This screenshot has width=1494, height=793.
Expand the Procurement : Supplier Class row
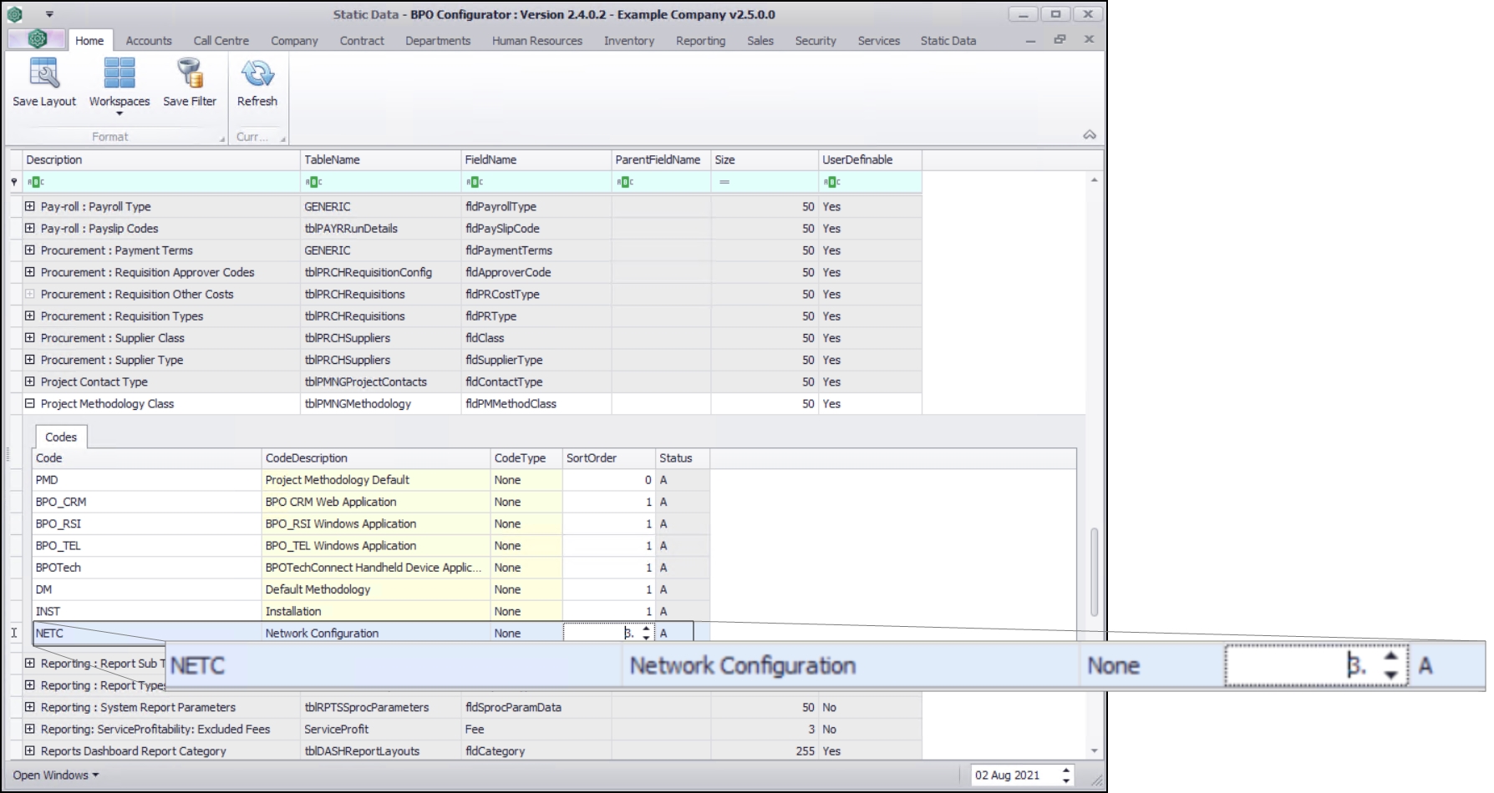30,338
